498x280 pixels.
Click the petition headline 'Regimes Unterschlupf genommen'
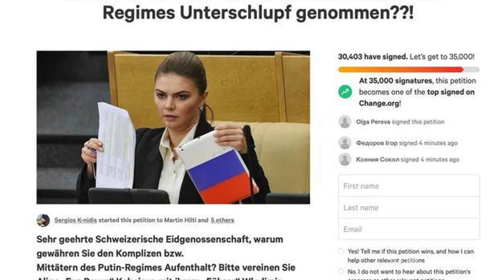tap(258, 13)
